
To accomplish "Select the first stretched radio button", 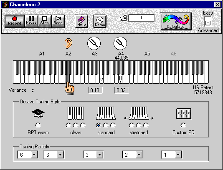I will (x=132, y=125).
